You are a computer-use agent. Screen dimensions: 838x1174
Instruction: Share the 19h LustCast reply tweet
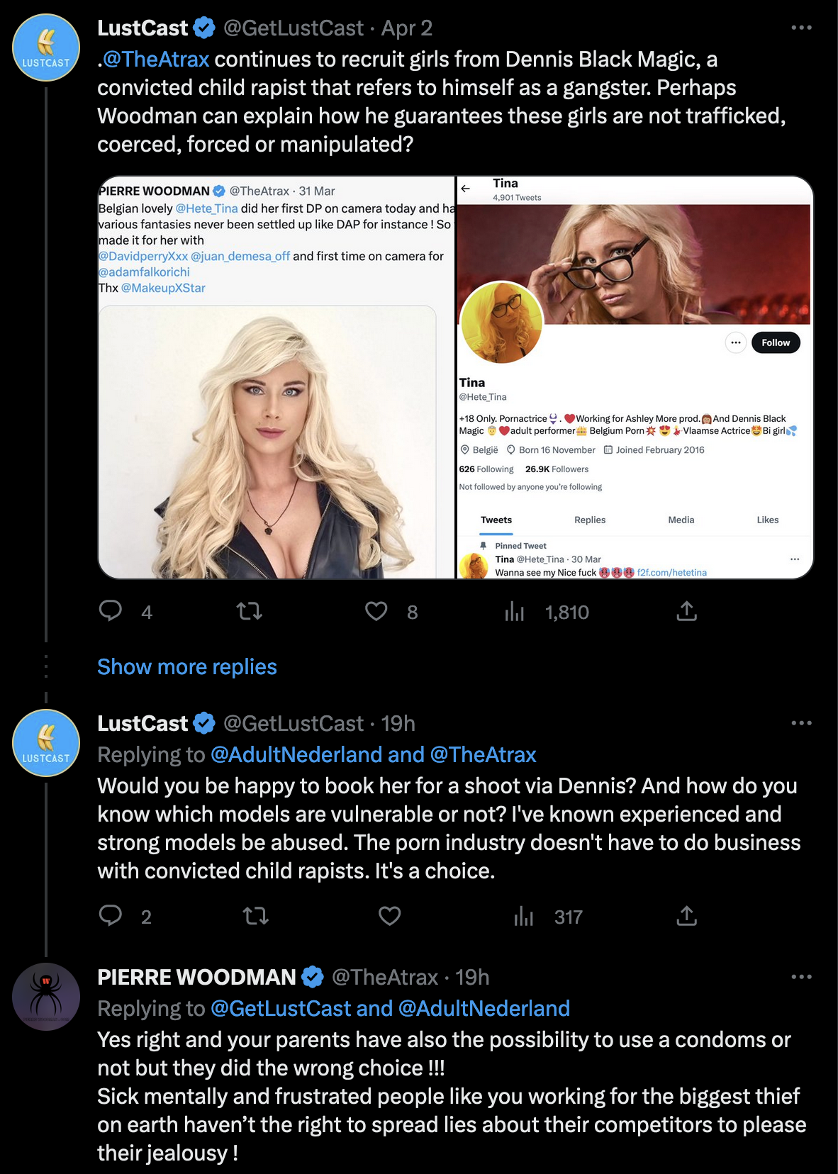pos(686,916)
